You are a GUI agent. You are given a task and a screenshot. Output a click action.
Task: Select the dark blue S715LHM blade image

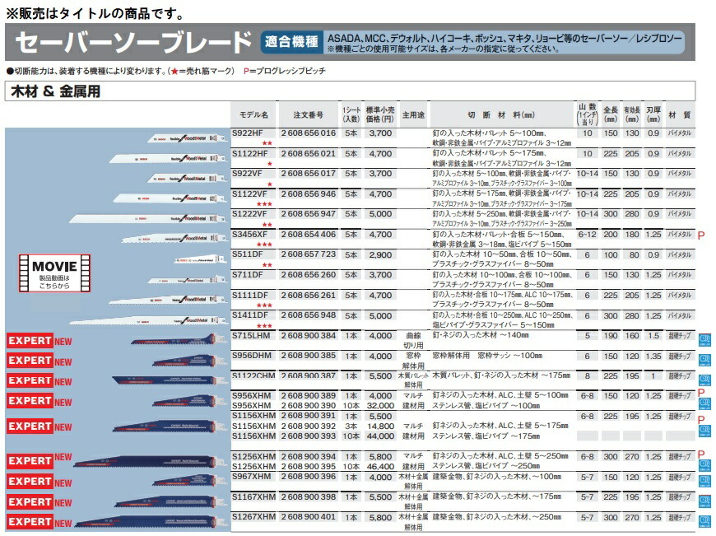pyautogui.click(x=179, y=339)
